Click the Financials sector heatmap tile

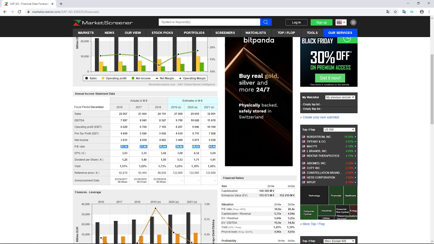click(336, 196)
